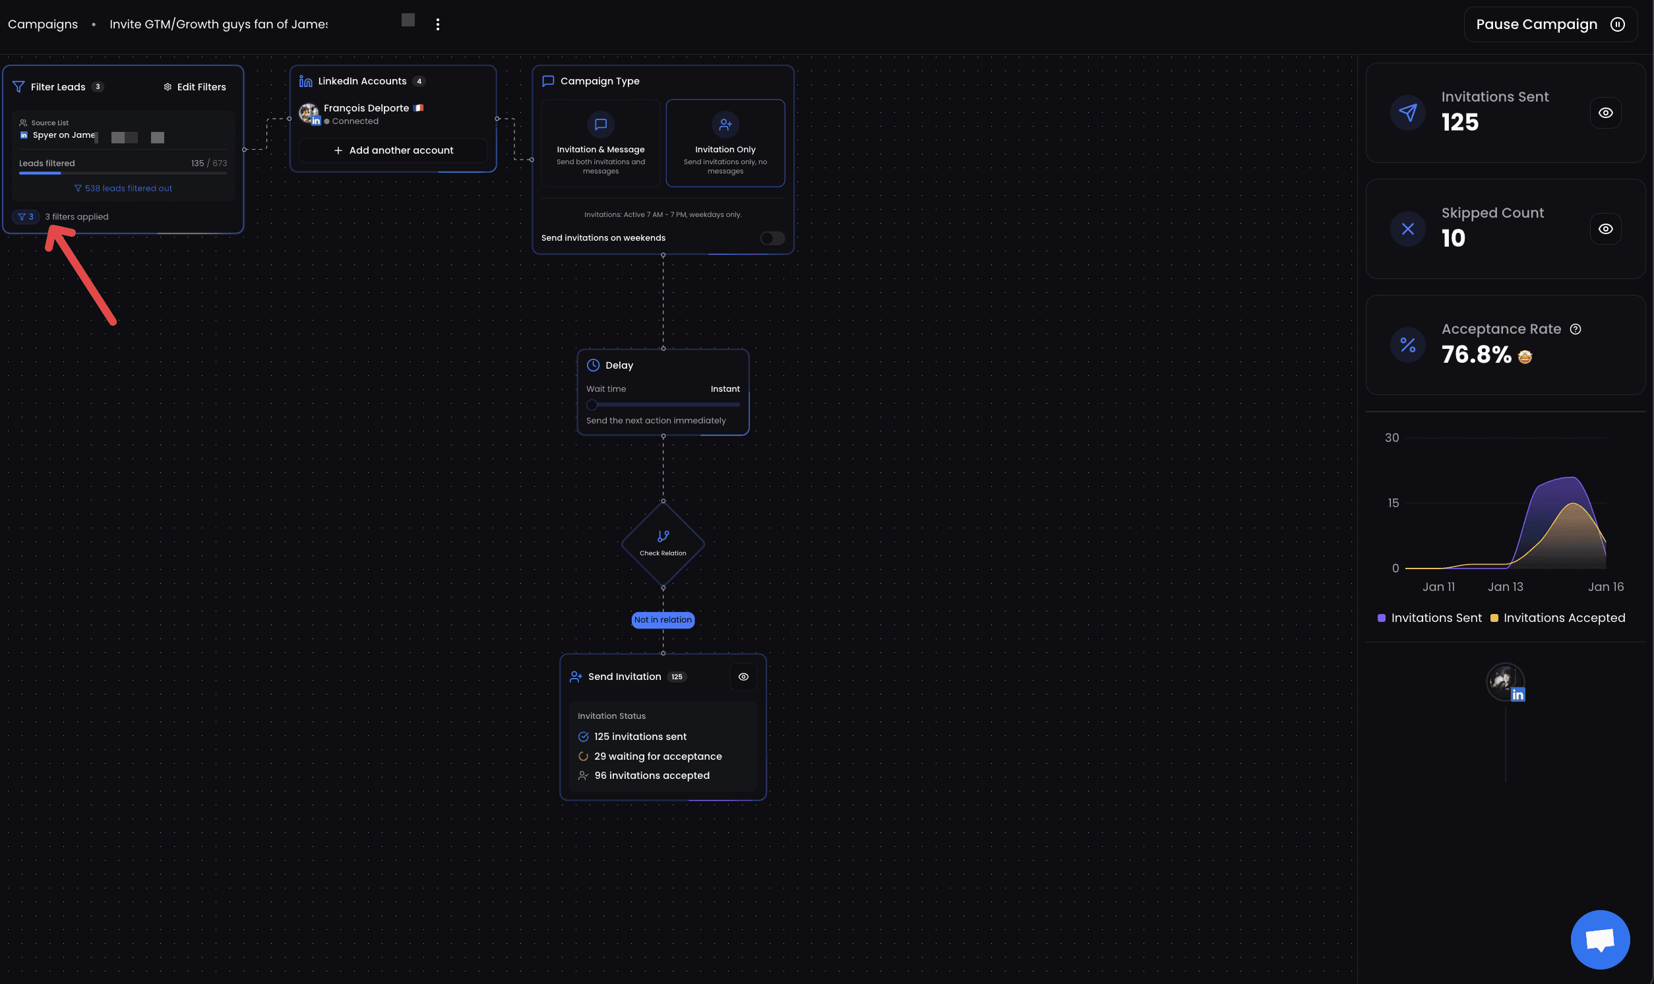Image resolution: width=1654 pixels, height=984 pixels.
Task: Open the Campaigns breadcrumb
Action: click(x=42, y=24)
